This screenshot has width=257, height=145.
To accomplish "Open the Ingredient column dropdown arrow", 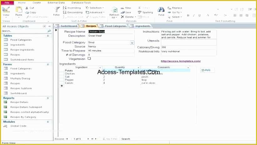I will point(100,67).
